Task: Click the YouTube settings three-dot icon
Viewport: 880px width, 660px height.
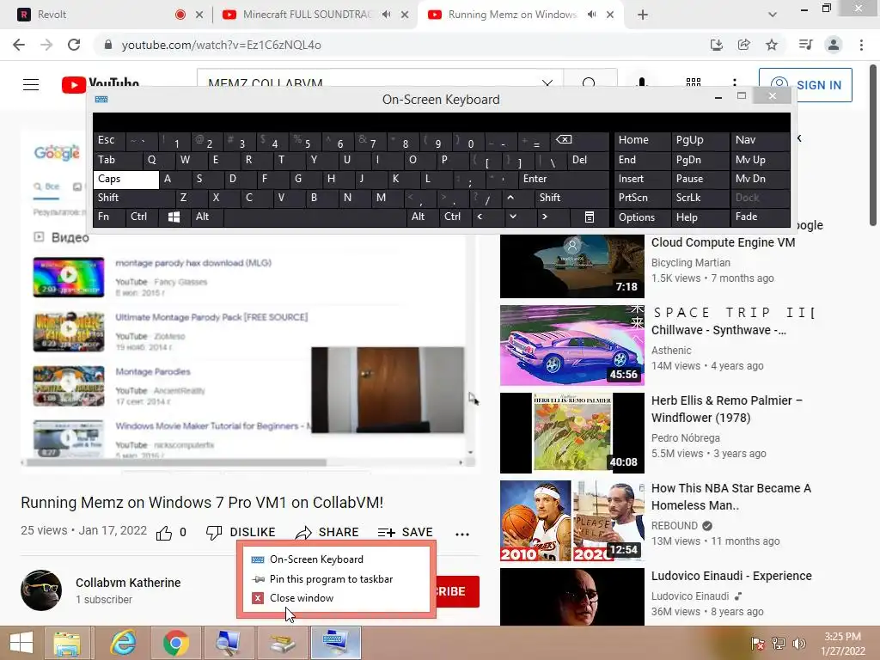Action: [735, 83]
